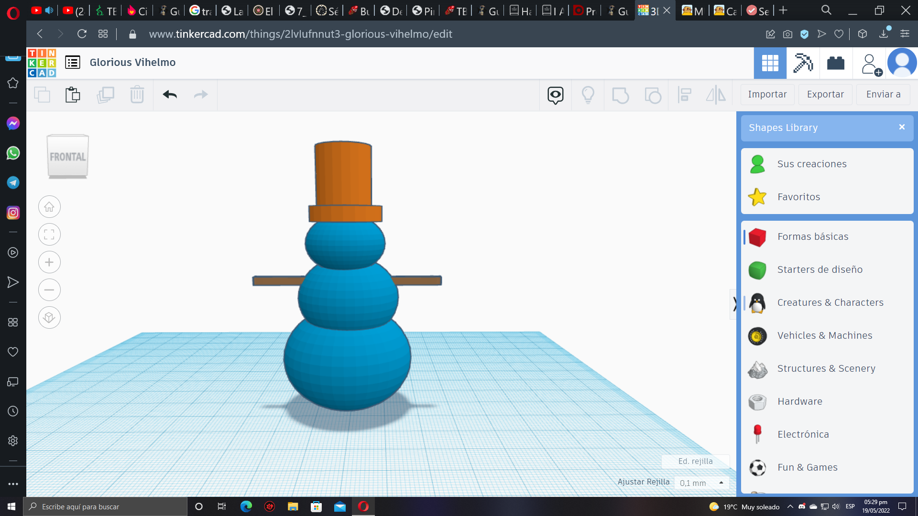Viewport: 918px width, 516px height.
Task: Click the Undo arrow in toolbar
Action: [170, 95]
